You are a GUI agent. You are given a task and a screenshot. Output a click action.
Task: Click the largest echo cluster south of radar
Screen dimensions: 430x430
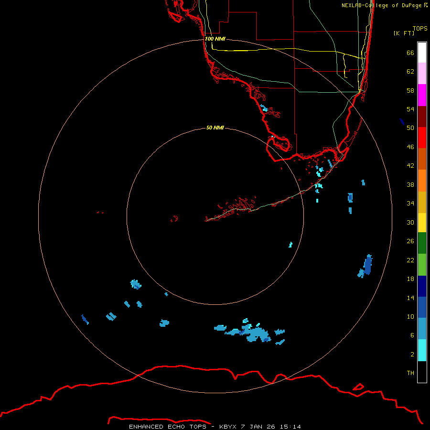tap(248, 333)
